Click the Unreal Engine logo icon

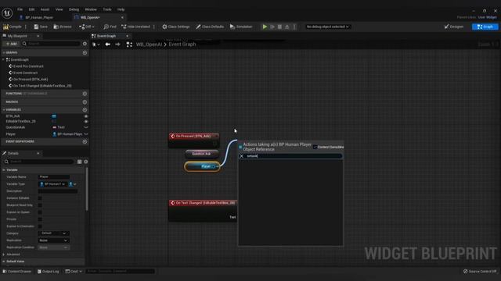[x=7, y=13]
